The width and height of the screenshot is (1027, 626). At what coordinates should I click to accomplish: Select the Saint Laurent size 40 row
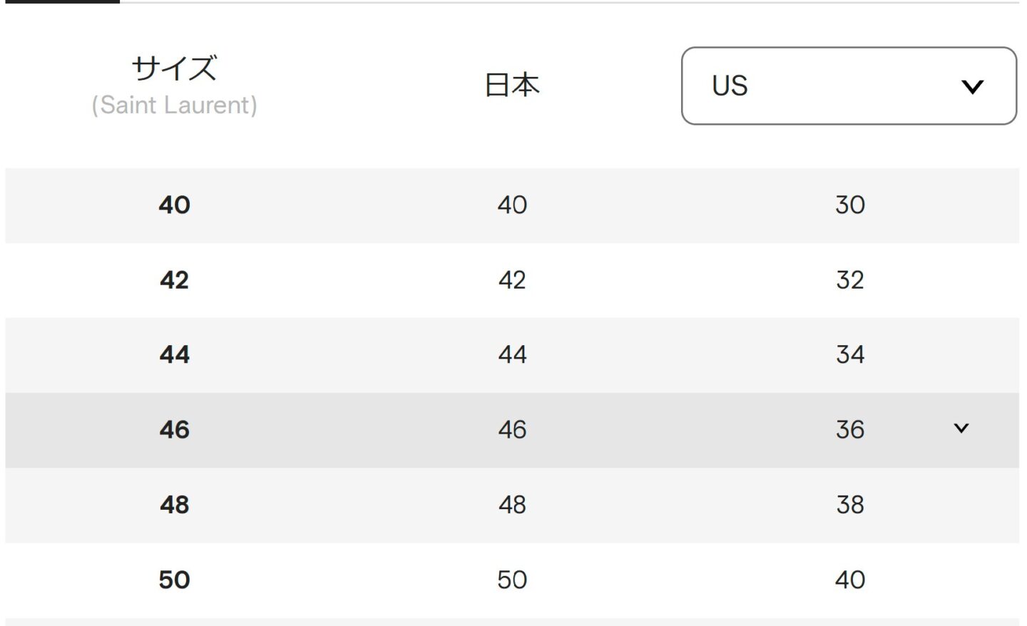pyautogui.click(x=174, y=205)
